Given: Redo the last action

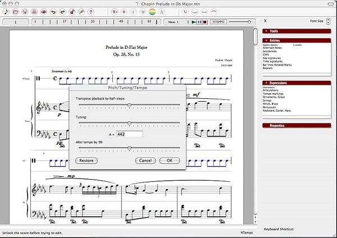Looking at the screenshot, I should pos(62,12).
